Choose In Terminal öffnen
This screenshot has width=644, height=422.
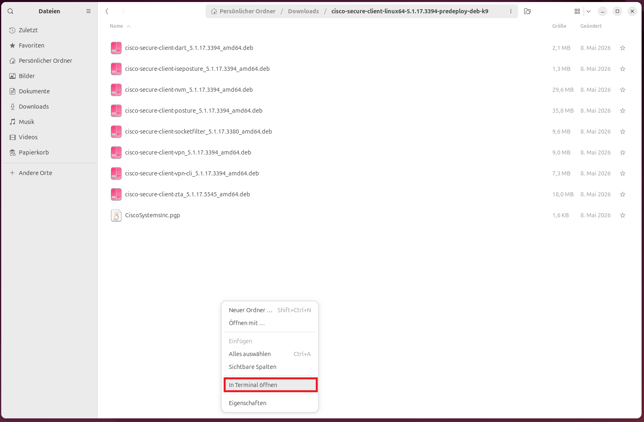(x=270, y=385)
